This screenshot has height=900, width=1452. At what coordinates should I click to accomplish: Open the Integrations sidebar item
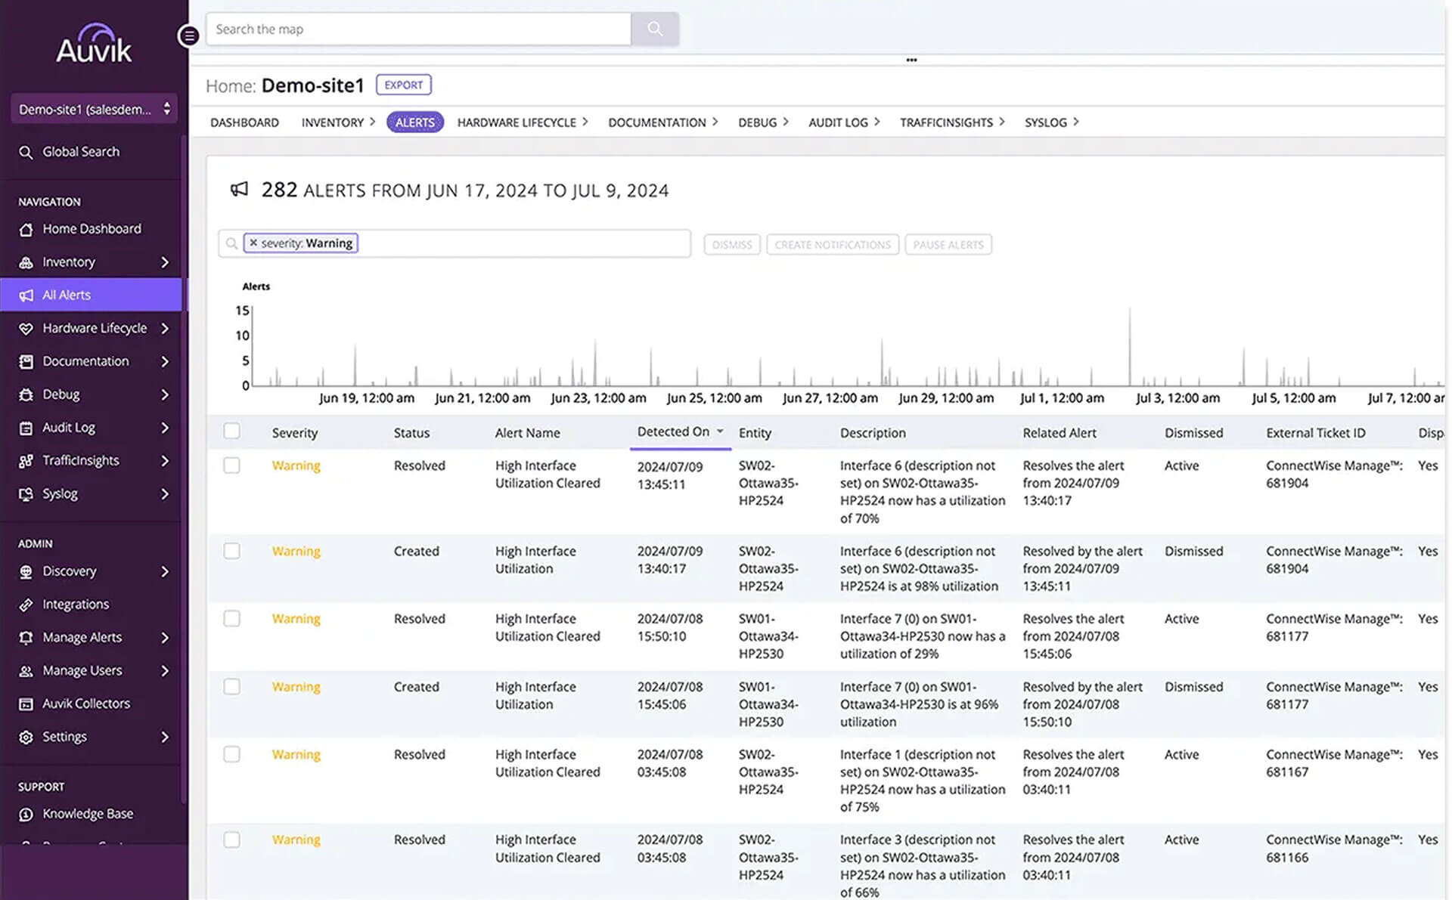[76, 605]
